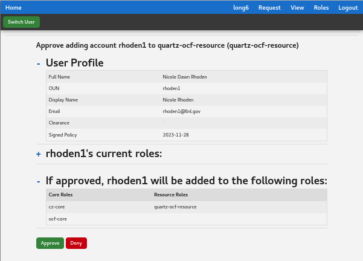This screenshot has height=261, width=363.
Task: Deny the account request
Action: [76, 243]
